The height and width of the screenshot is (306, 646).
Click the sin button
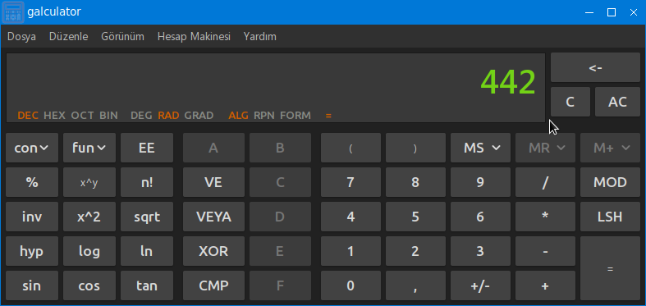pos(32,285)
